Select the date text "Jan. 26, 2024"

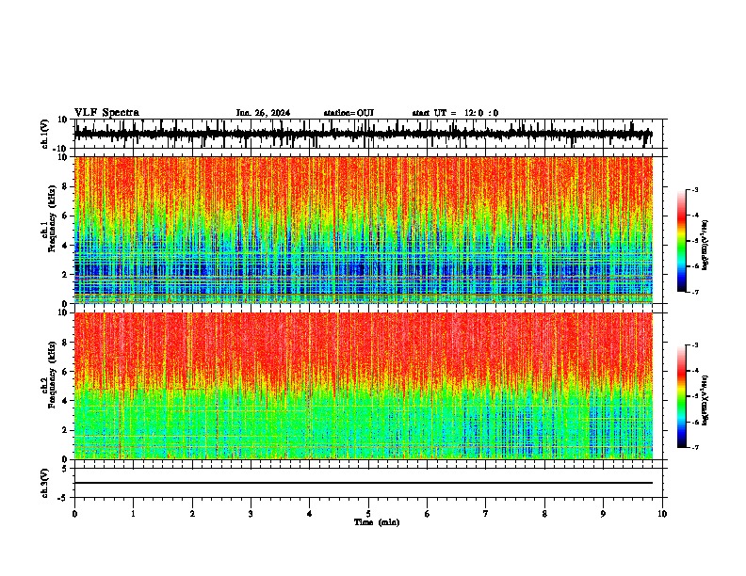point(263,113)
